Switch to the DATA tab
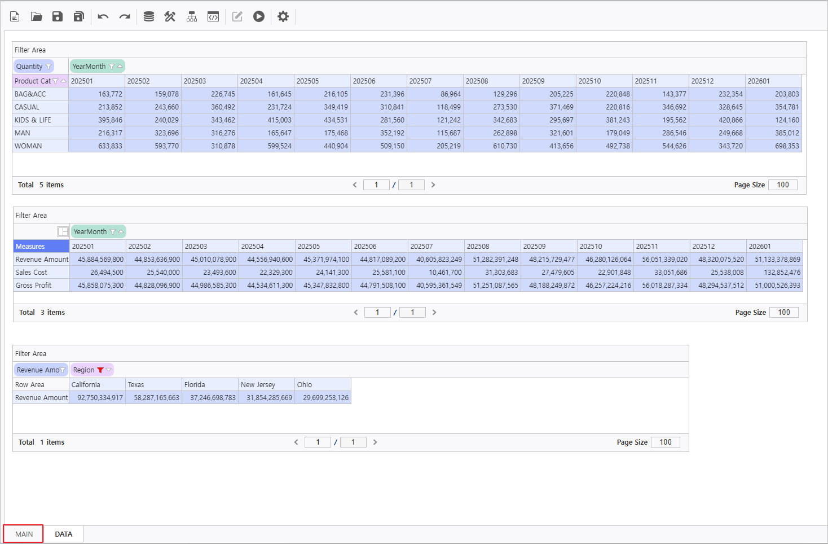Screen dimensions: 828x544 64,534
